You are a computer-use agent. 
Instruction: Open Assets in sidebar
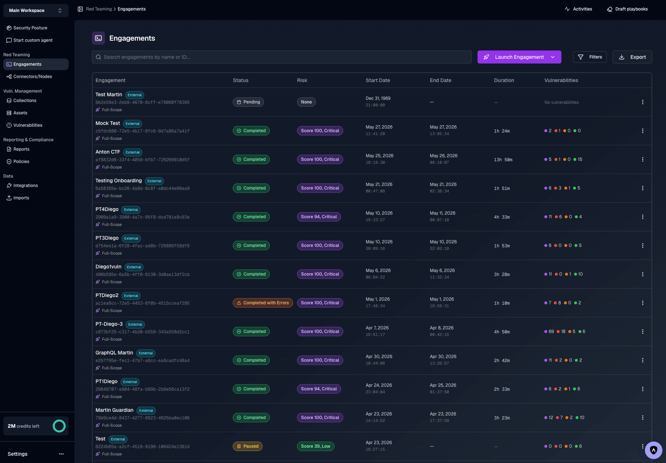pyautogui.click(x=36, y=113)
